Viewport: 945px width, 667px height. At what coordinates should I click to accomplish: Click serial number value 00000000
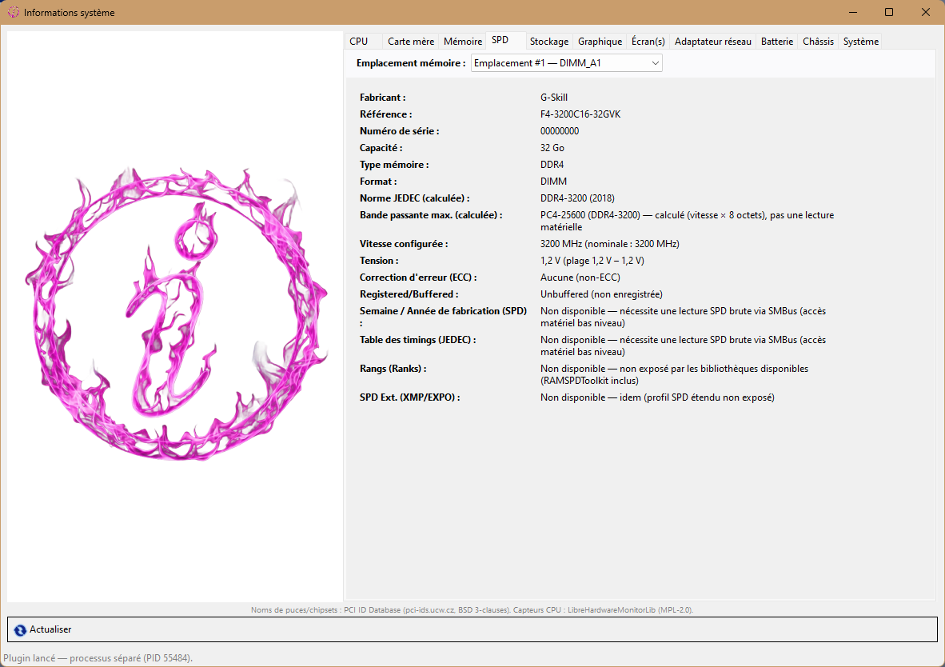[560, 131]
